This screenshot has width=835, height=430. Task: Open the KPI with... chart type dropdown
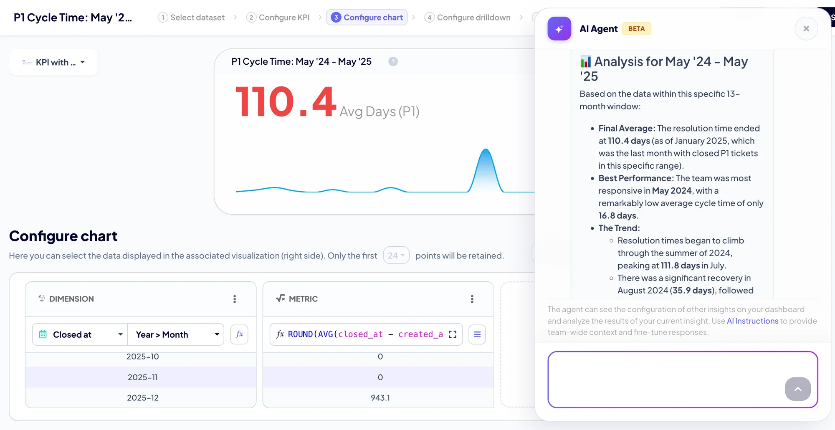[x=53, y=62]
